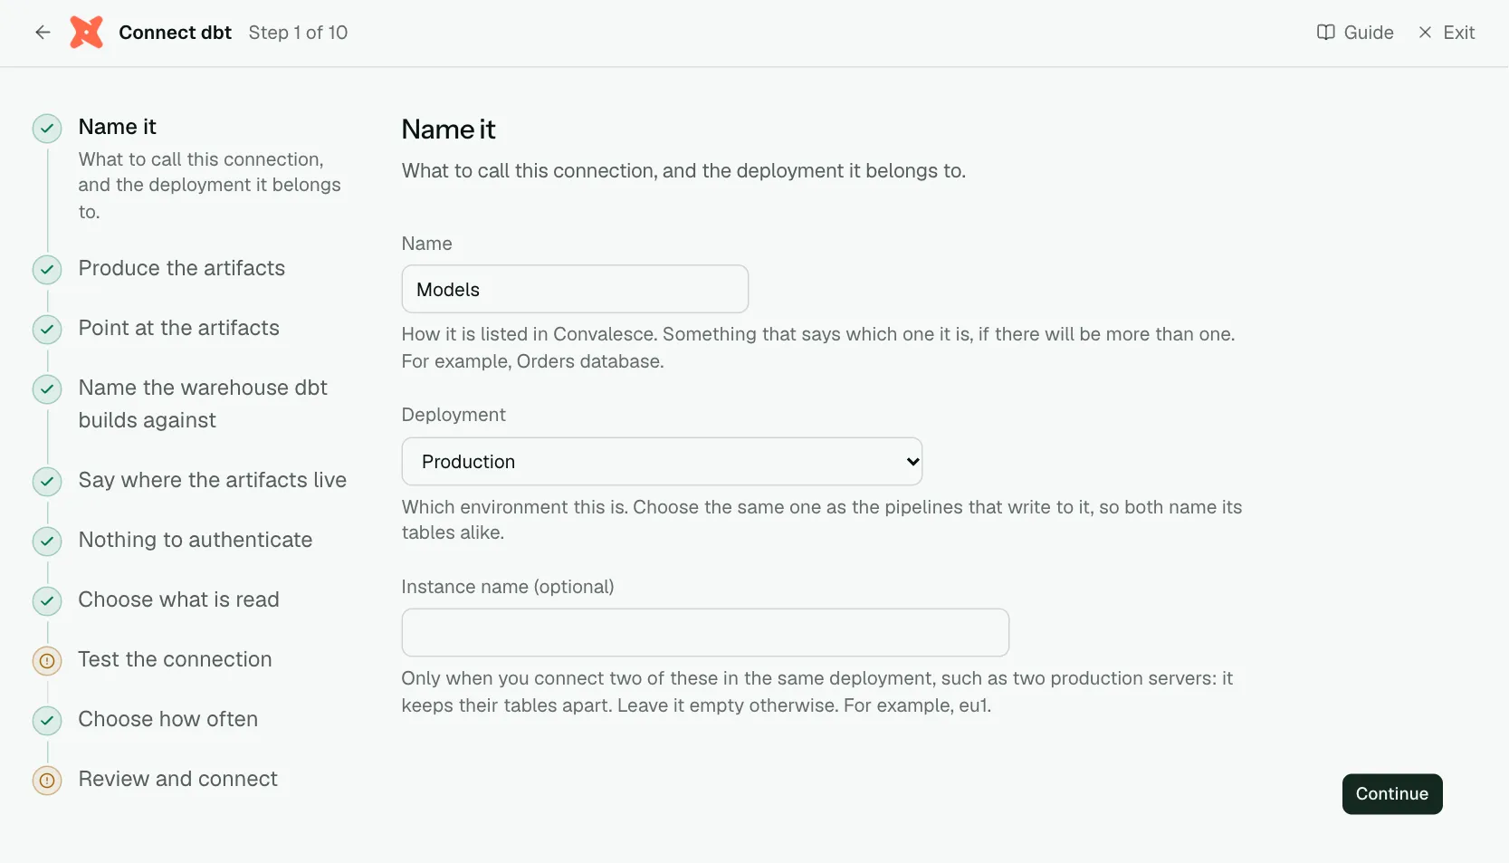This screenshot has height=863, width=1509.
Task: Go to Name it step
Action: (x=118, y=127)
